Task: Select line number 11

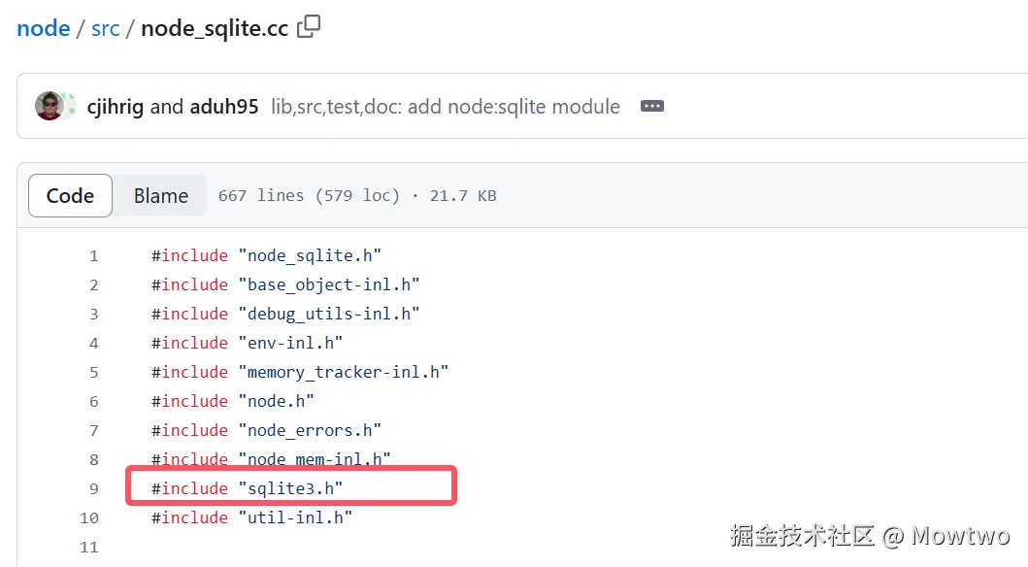Action: click(x=89, y=547)
